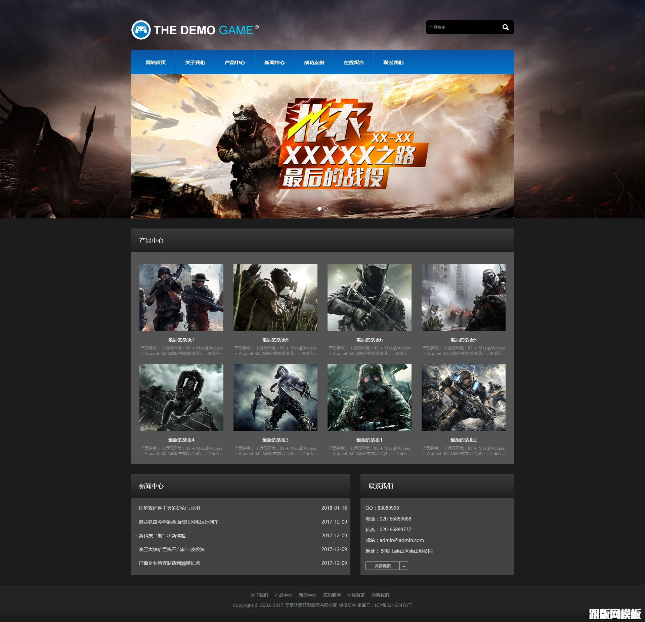Click inside the 产品搜索 search field
This screenshot has height=622, width=645.
click(462, 27)
